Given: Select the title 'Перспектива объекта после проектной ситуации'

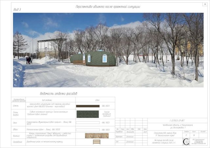Looking at the screenshot, I should (x=108, y=6).
